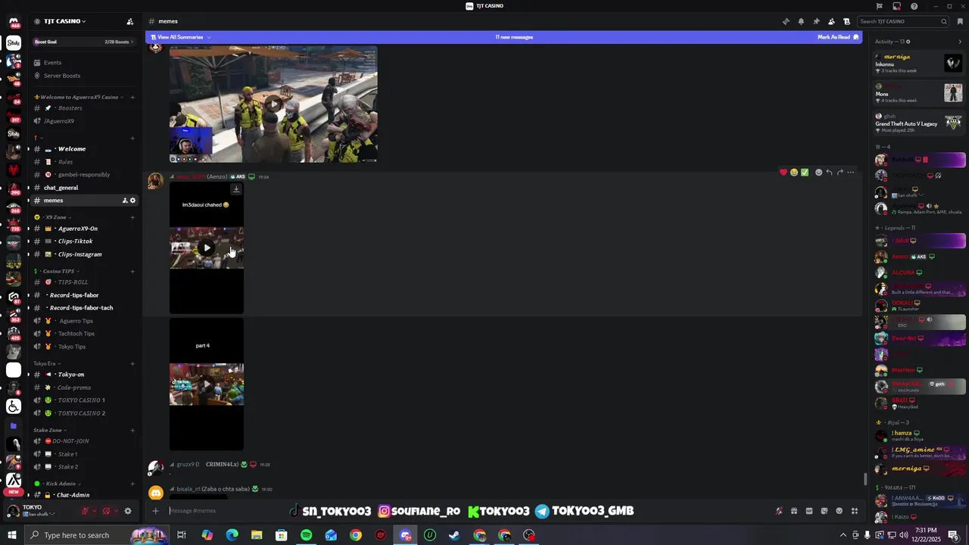Image resolution: width=969 pixels, height=545 pixels.
Task: Open the summaries scroll icon in header
Action: coord(846,21)
